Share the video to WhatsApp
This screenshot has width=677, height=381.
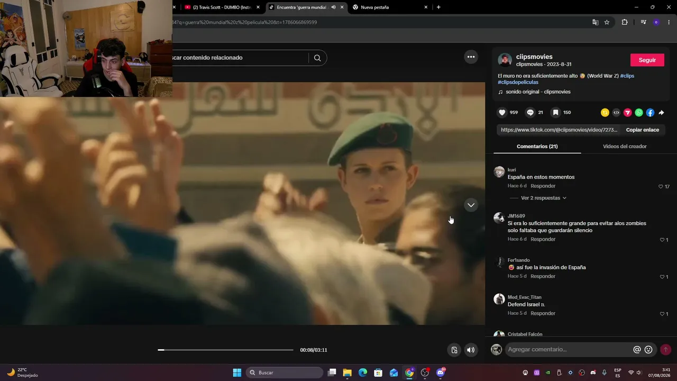639,113
